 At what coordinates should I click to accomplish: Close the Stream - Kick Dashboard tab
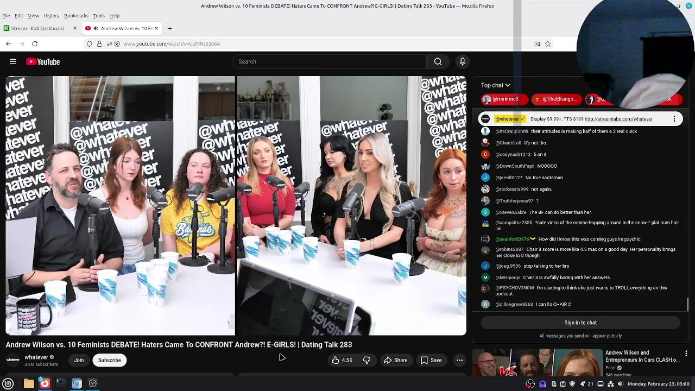75,28
